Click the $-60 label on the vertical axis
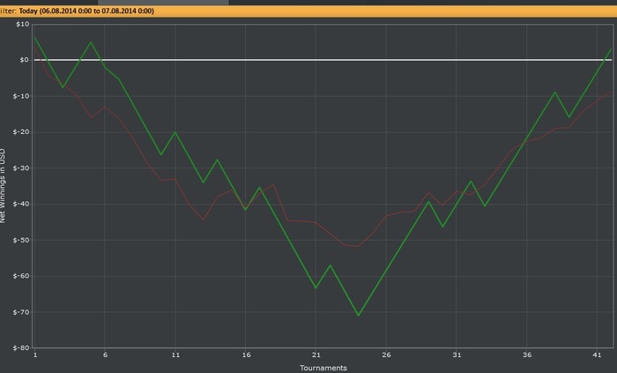 coord(21,276)
